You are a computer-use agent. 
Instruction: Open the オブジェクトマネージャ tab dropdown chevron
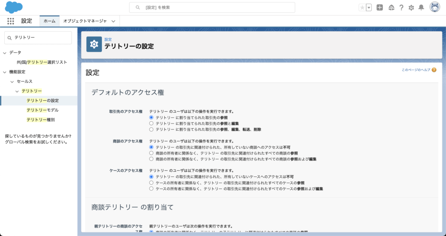(x=114, y=21)
